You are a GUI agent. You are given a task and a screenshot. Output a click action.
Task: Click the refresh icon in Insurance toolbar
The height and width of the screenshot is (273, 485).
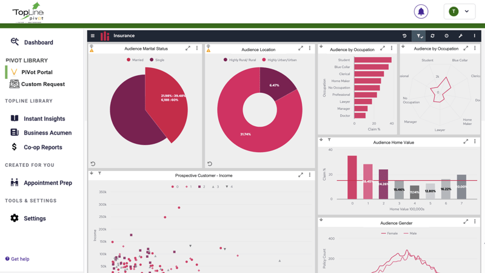tap(432, 36)
